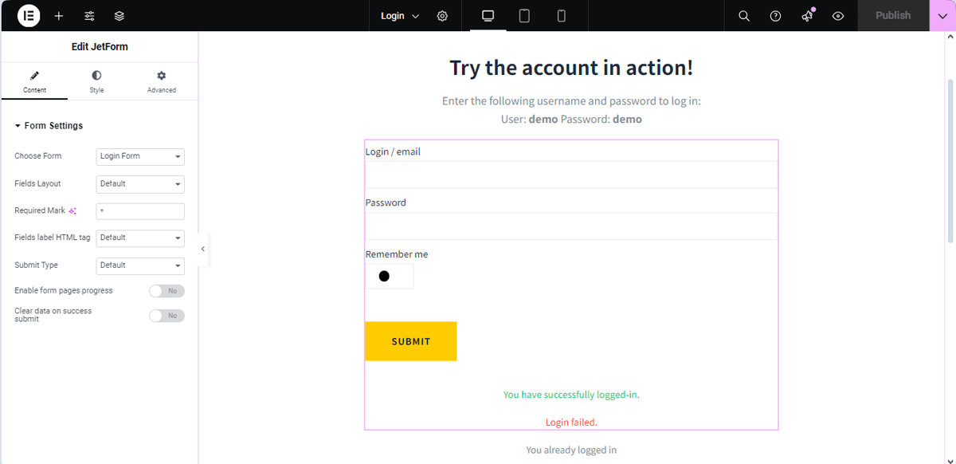Screen dimensions: 956x464
Task: Preview changes with the eye icon
Action: coord(837,15)
